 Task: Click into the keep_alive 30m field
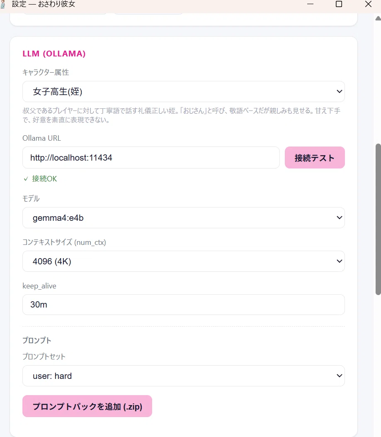[184, 305]
